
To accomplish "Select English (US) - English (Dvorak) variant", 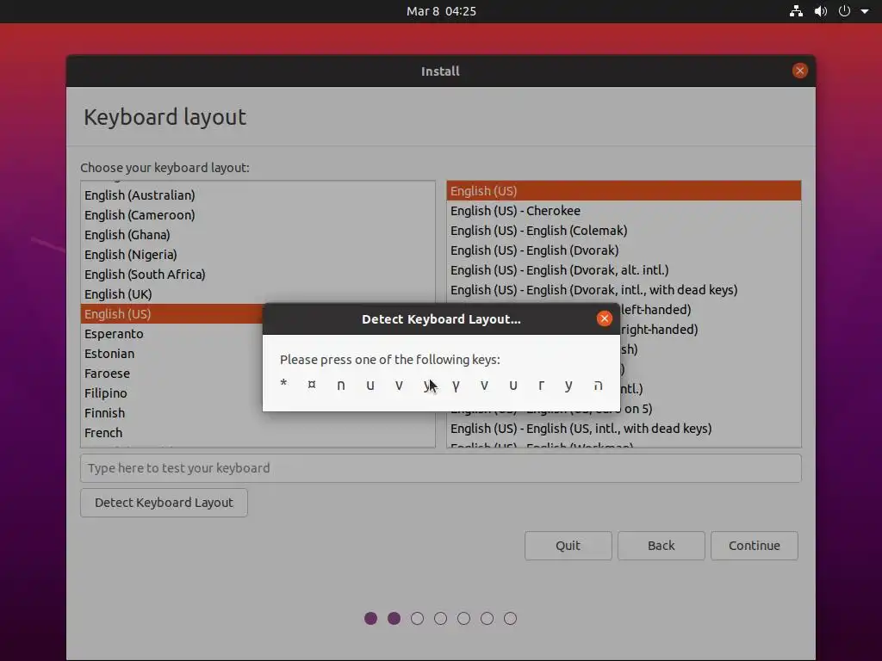I will [x=624, y=250].
